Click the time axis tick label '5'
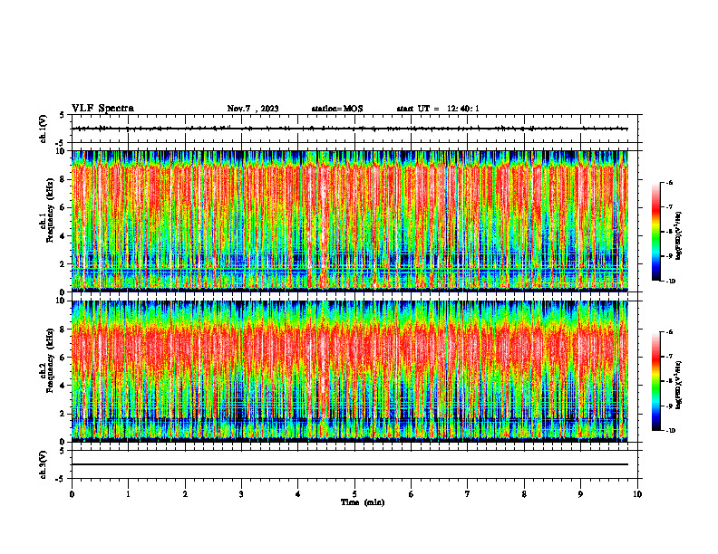718x554 pixels. (x=354, y=494)
